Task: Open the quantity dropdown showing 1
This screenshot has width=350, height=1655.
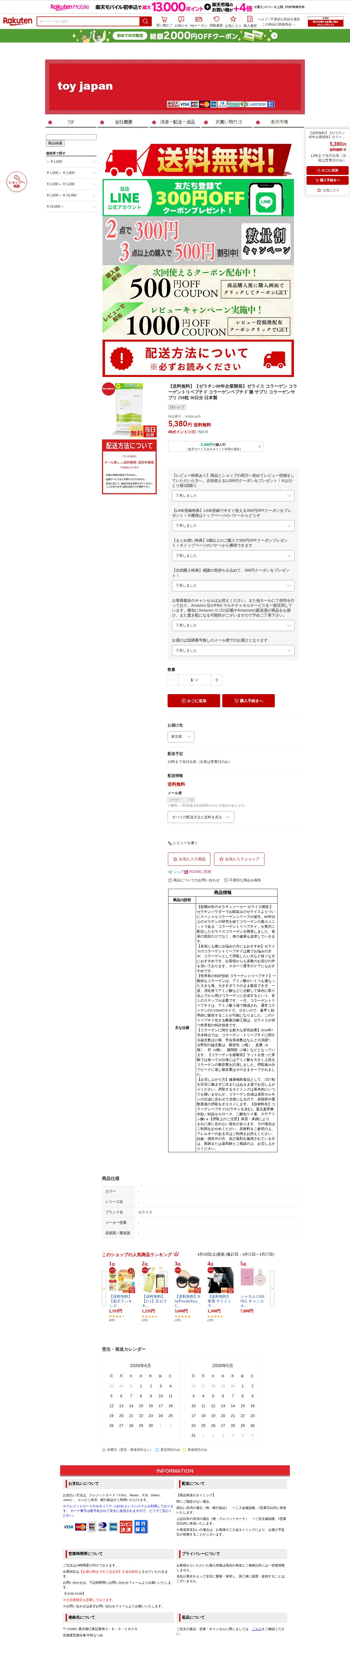Action: (x=195, y=680)
